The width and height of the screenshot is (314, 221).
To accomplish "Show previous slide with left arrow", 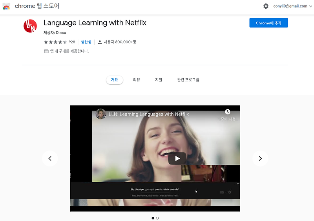I will pos(50,158).
